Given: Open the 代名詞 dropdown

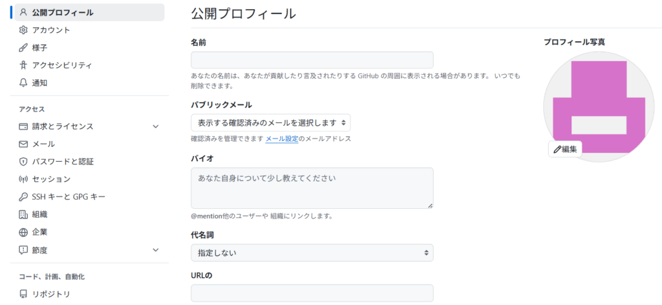Looking at the screenshot, I should pyautogui.click(x=312, y=253).
